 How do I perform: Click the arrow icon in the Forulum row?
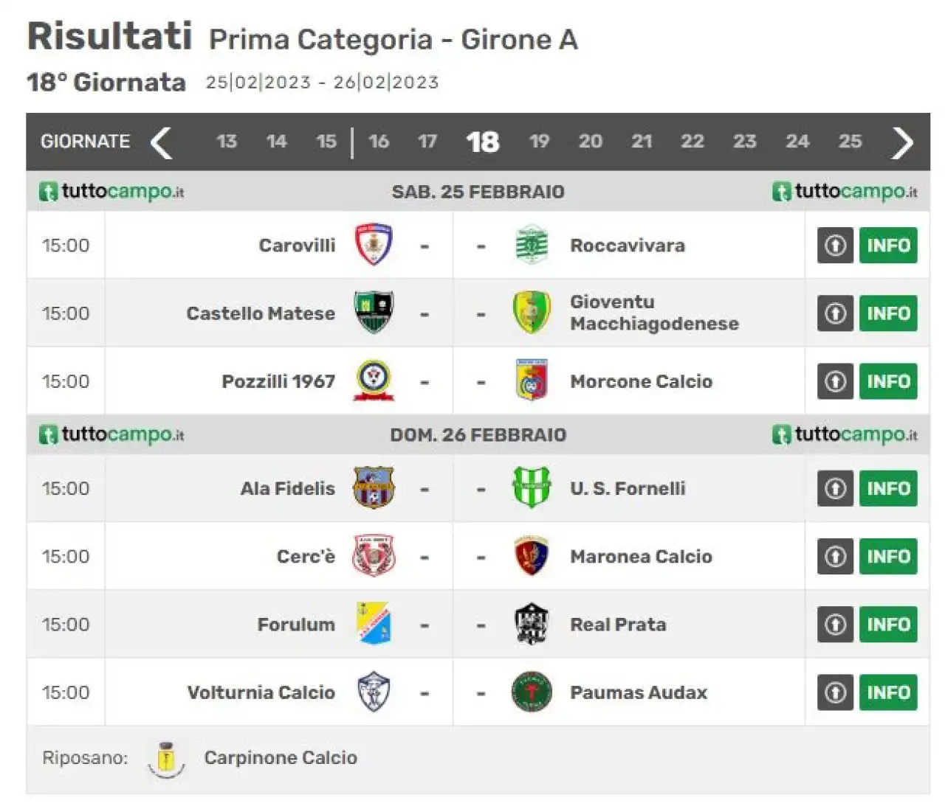tap(835, 624)
